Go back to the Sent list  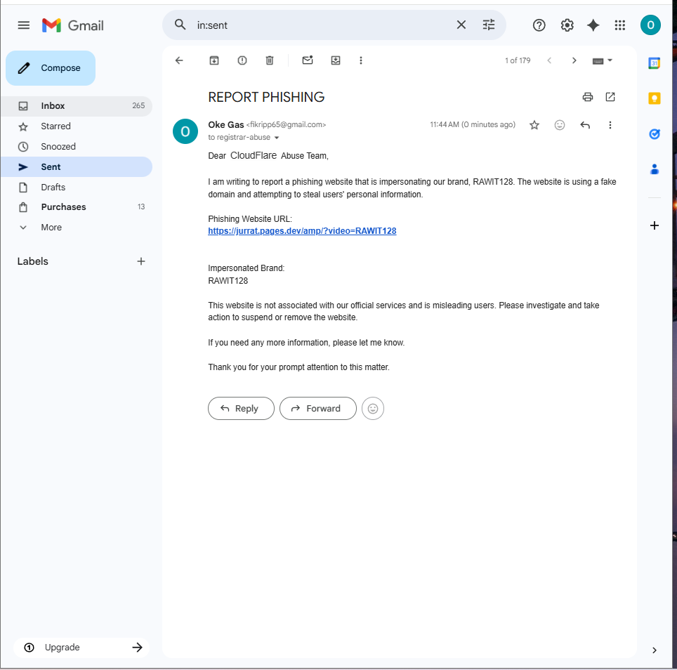[x=179, y=60]
